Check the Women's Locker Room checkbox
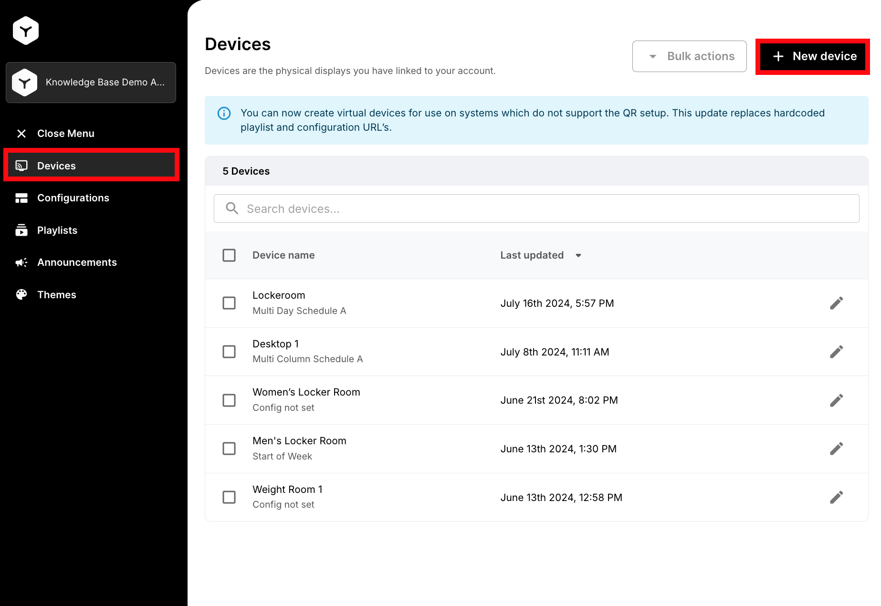The image size is (881, 606). click(x=229, y=400)
